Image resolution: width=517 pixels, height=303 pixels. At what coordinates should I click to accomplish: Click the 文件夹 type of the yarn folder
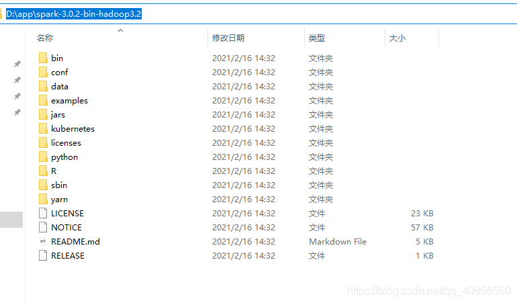click(x=321, y=200)
